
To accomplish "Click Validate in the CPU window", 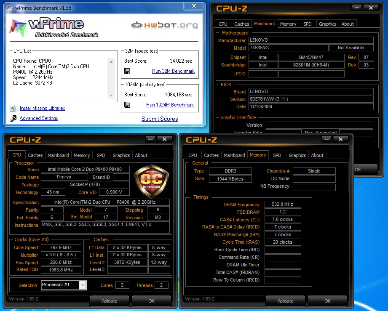I will pyautogui.click(x=109, y=301).
